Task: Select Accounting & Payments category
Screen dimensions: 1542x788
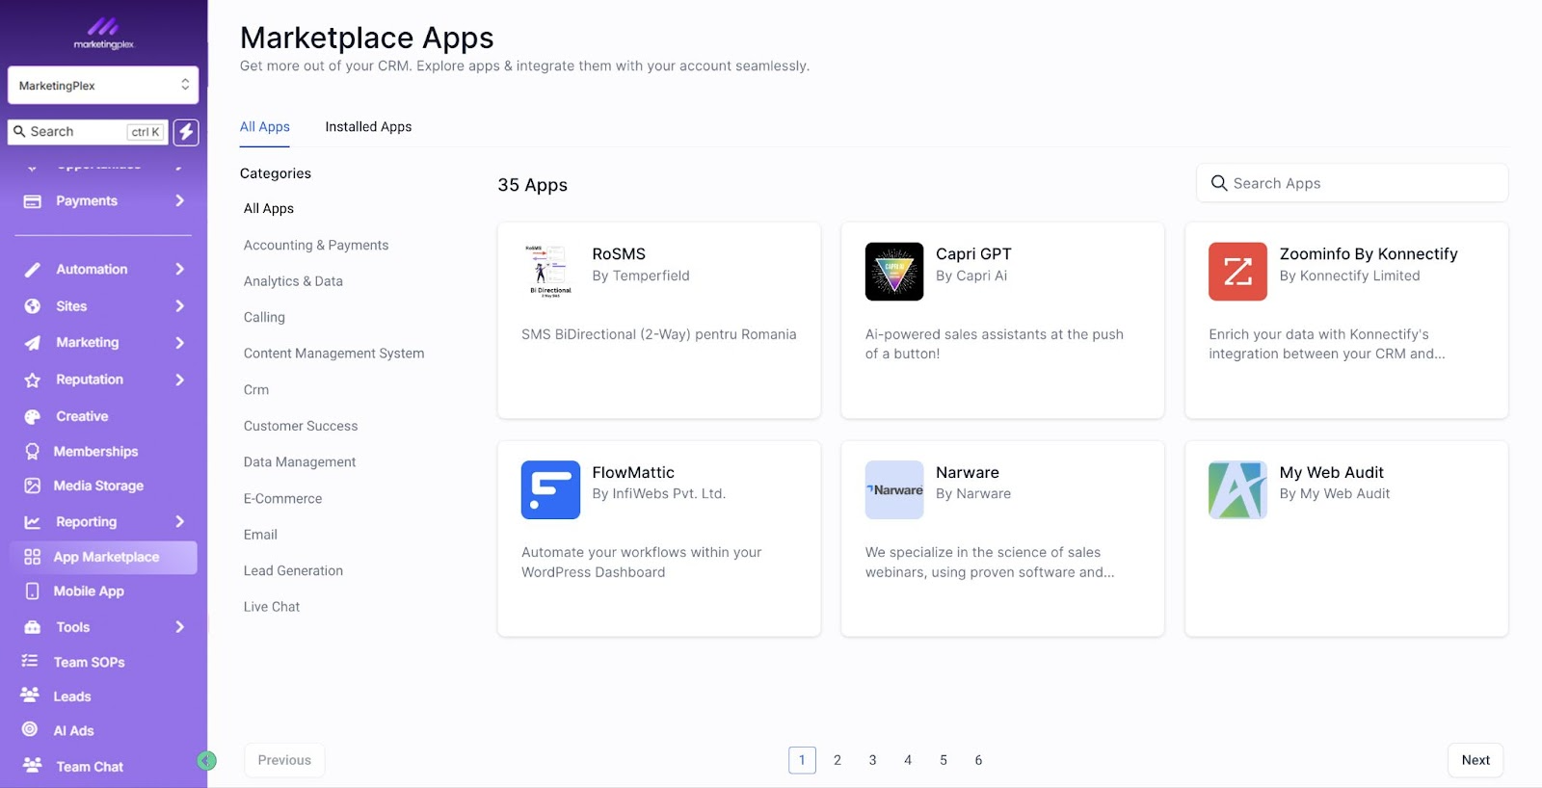Action: (316, 246)
